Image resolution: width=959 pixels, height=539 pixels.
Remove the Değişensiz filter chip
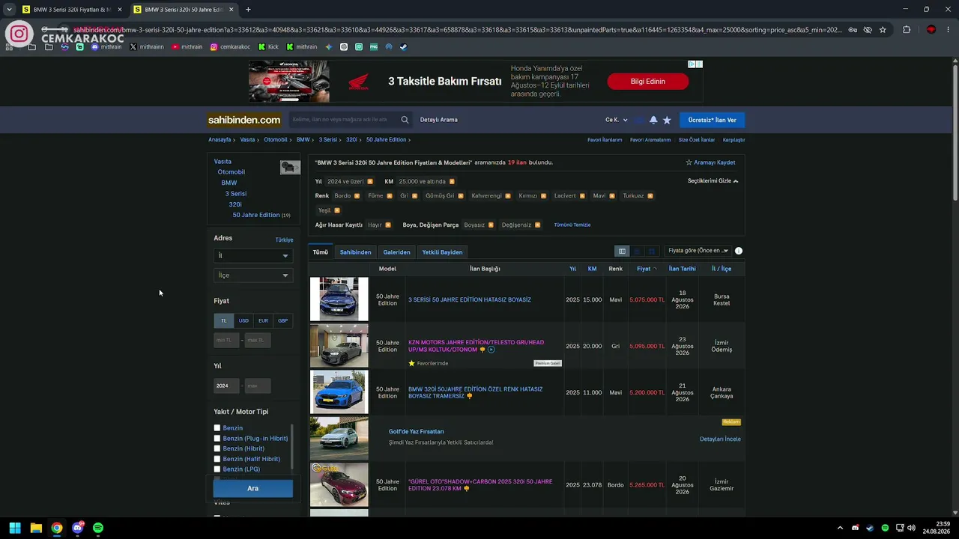(538, 225)
